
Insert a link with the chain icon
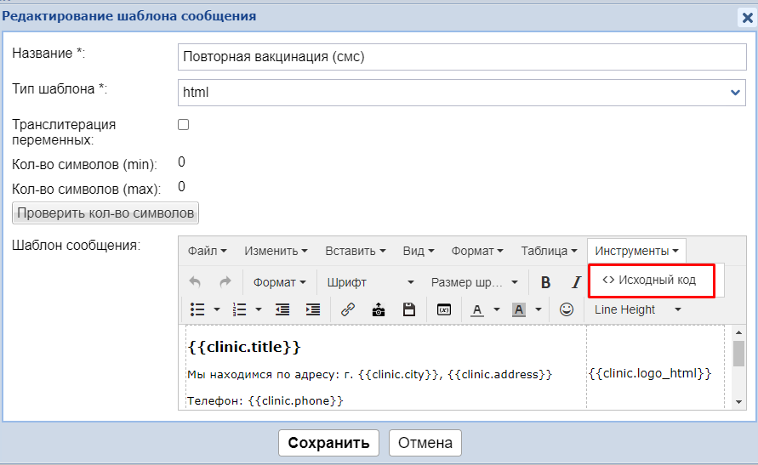point(347,309)
